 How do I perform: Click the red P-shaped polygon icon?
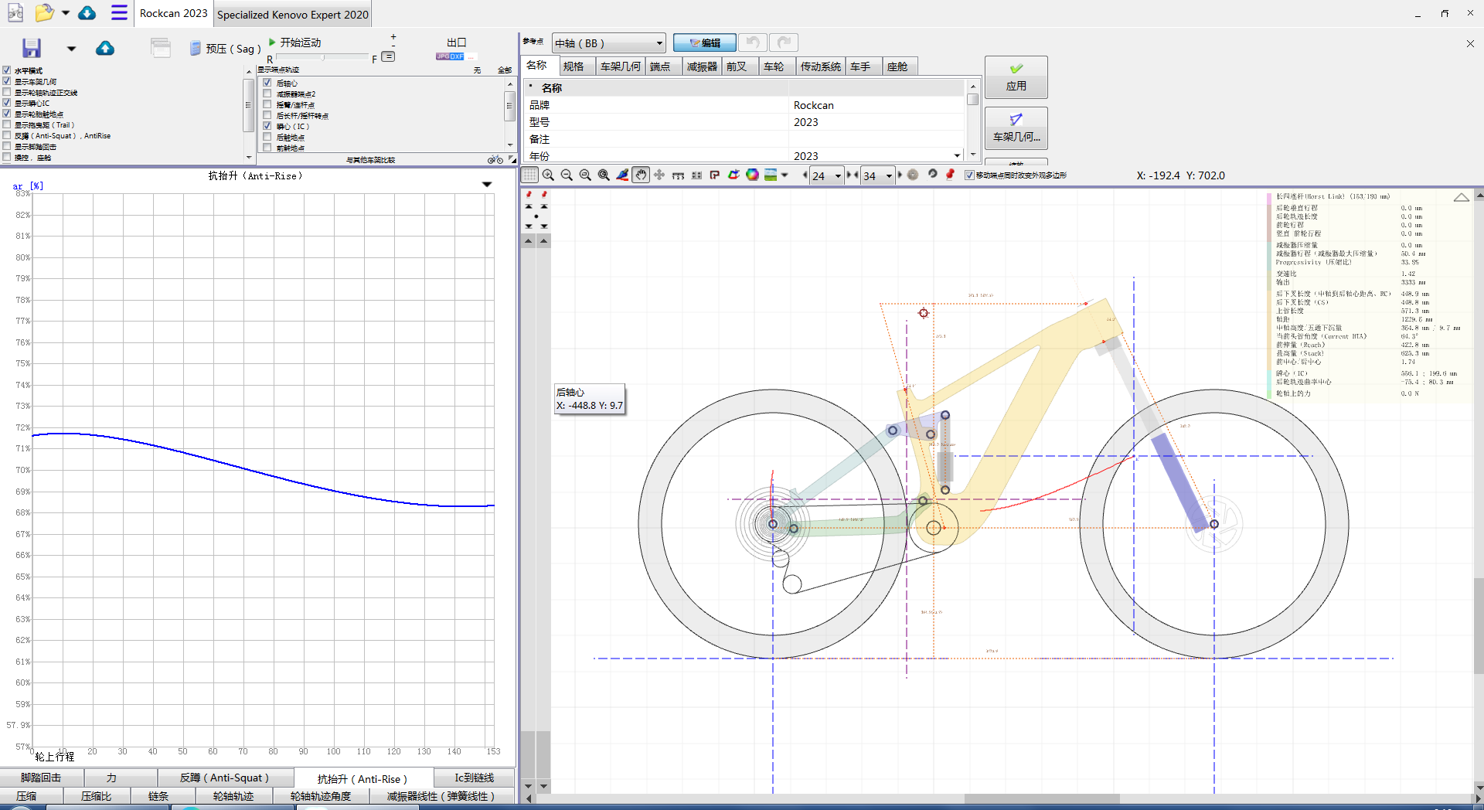pos(715,175)
